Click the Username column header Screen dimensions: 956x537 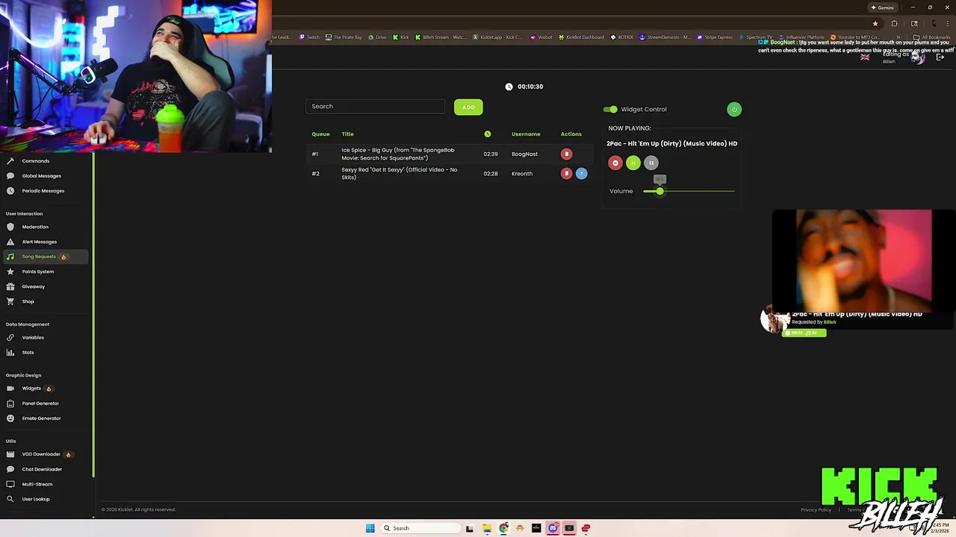(526, 134)
